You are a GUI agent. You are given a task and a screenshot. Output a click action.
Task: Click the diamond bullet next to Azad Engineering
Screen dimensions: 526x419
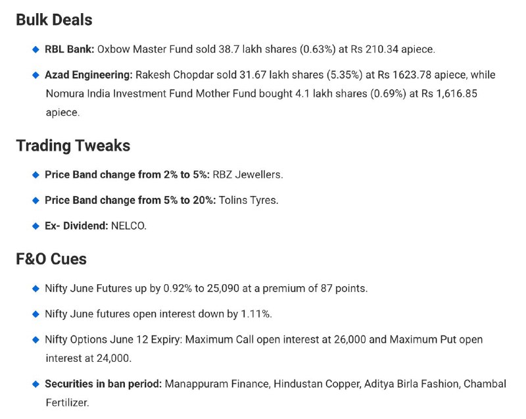[36, 75]
